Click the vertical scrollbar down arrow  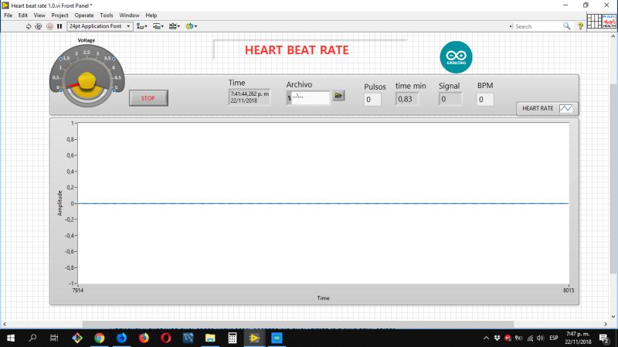pyautogui.click(x=613, y=316)
